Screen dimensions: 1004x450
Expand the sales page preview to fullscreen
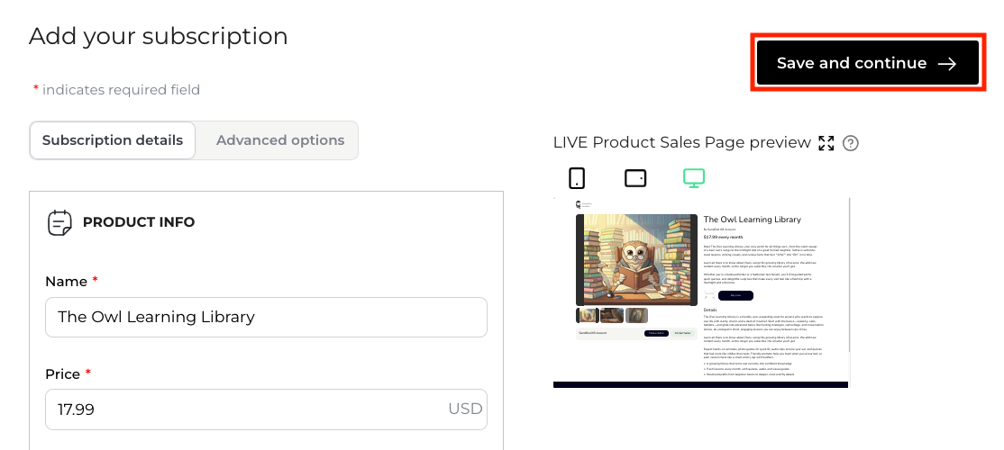[826, 143]
